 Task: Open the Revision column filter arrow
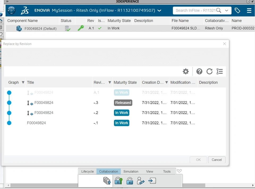tap(110, 82)
